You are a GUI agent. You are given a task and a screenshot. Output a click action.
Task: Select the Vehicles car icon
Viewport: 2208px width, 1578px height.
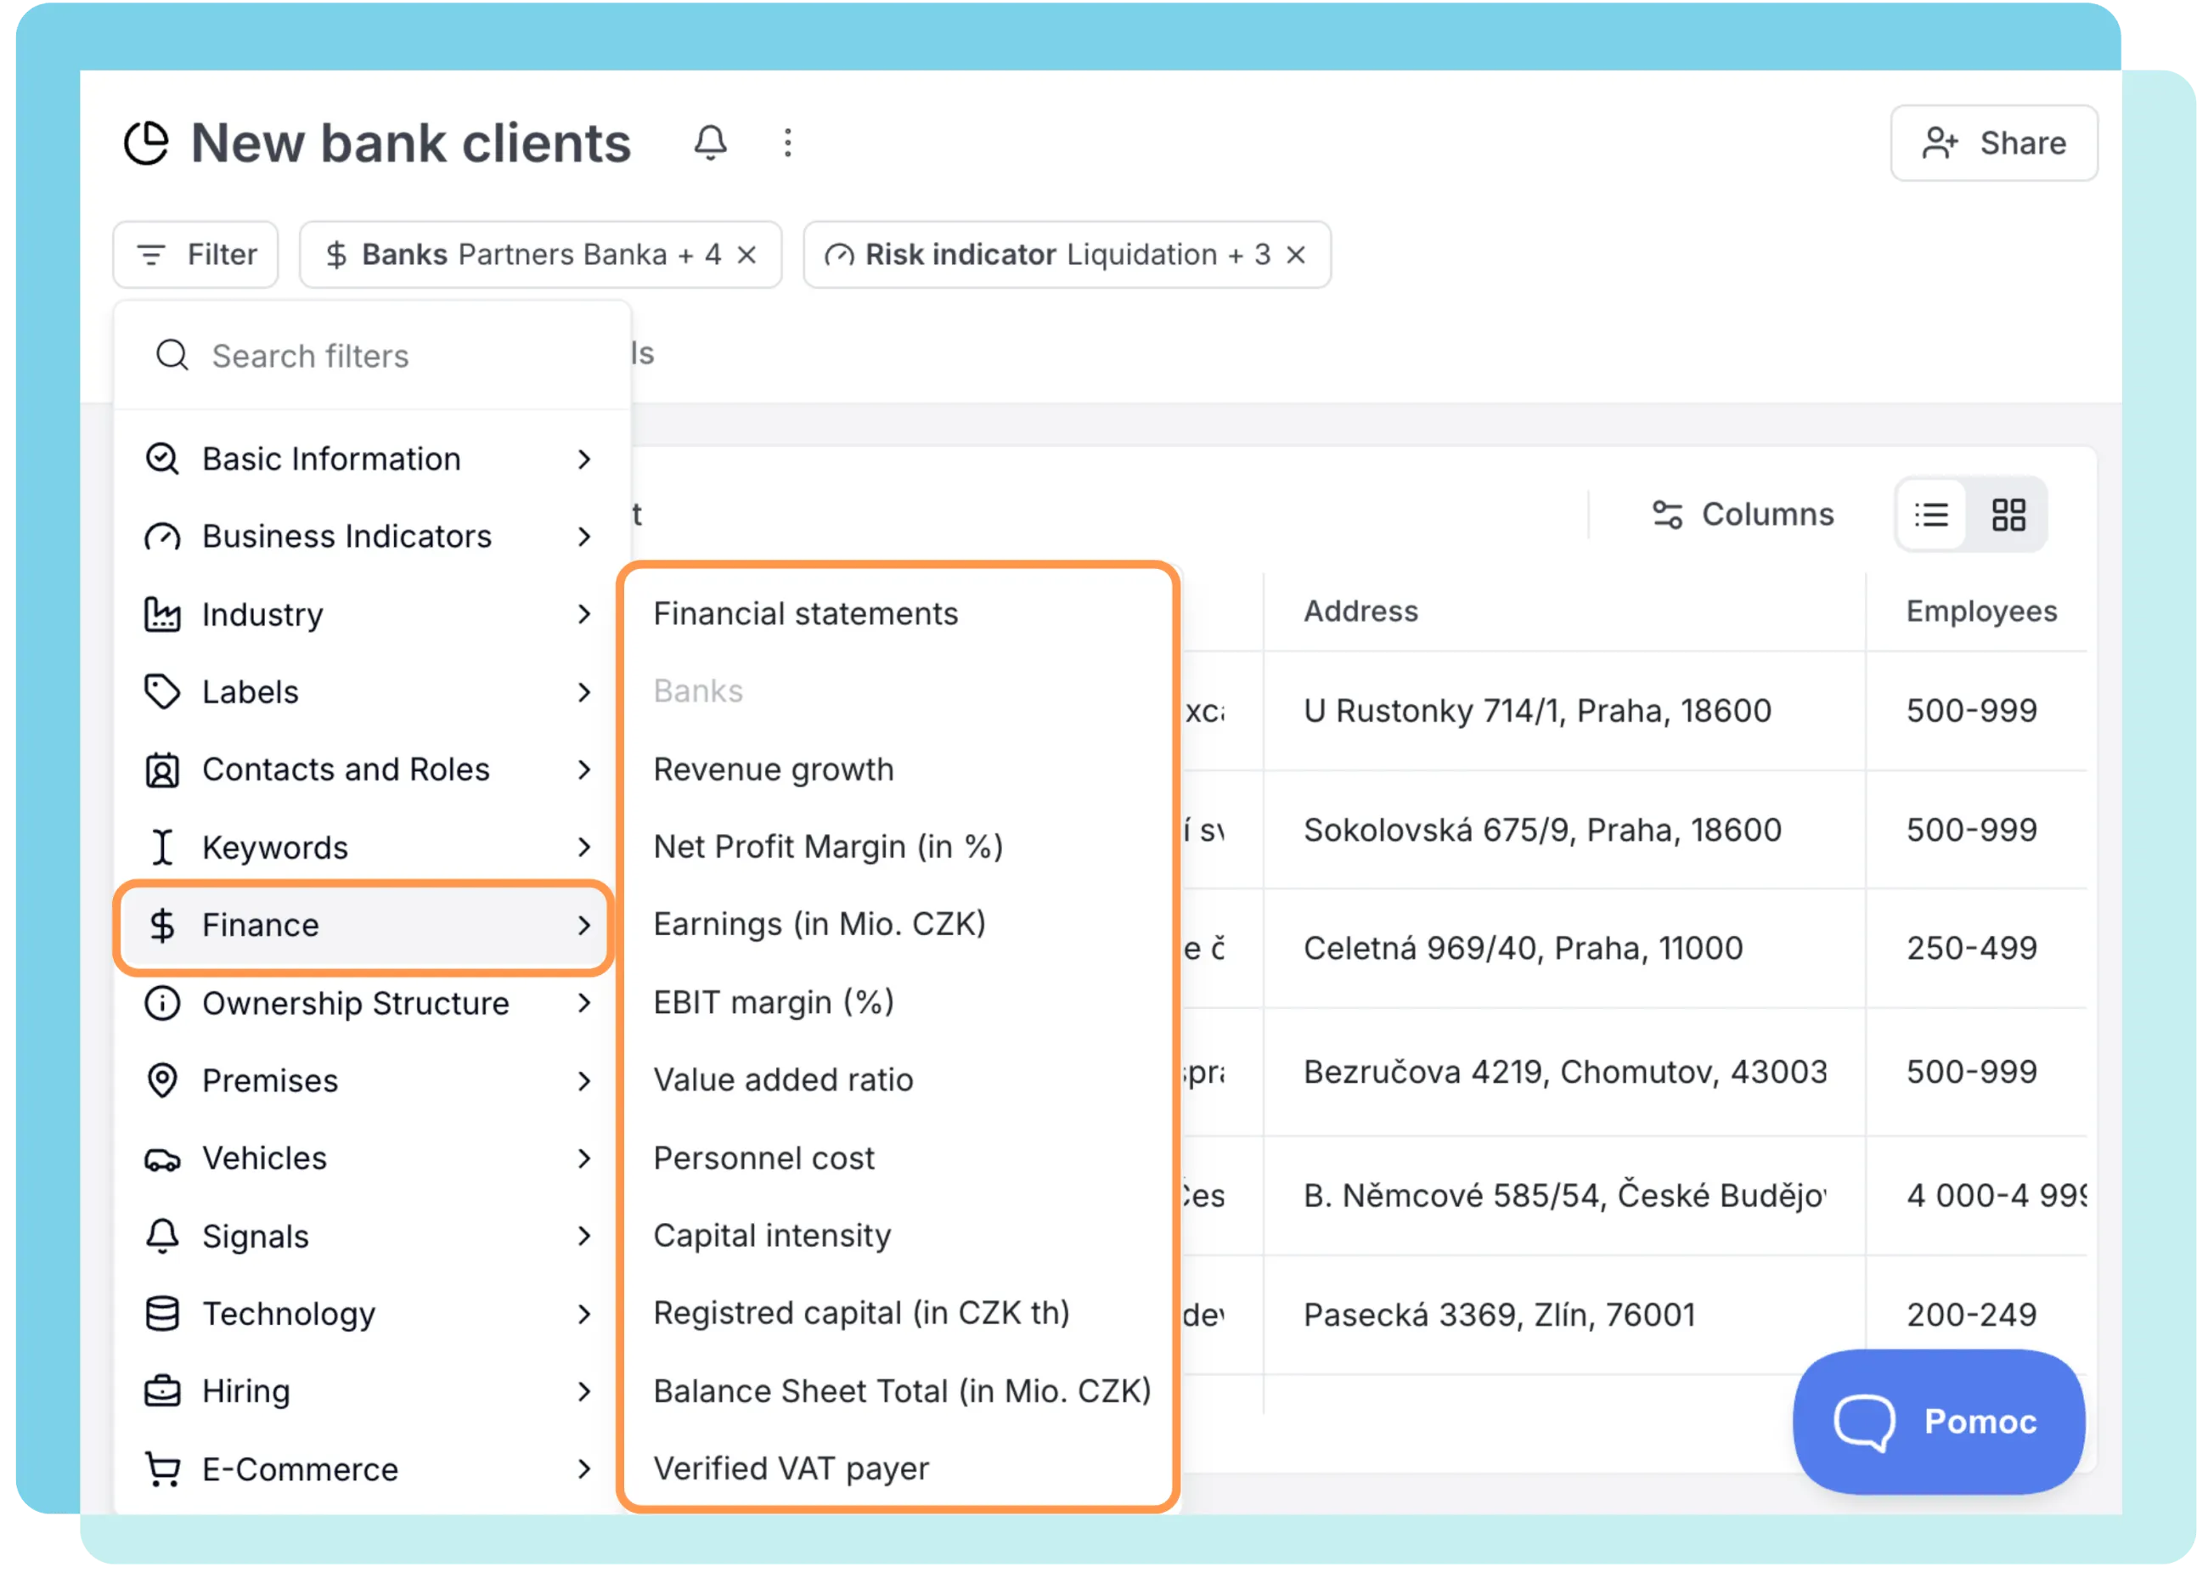click(162, 1158)
